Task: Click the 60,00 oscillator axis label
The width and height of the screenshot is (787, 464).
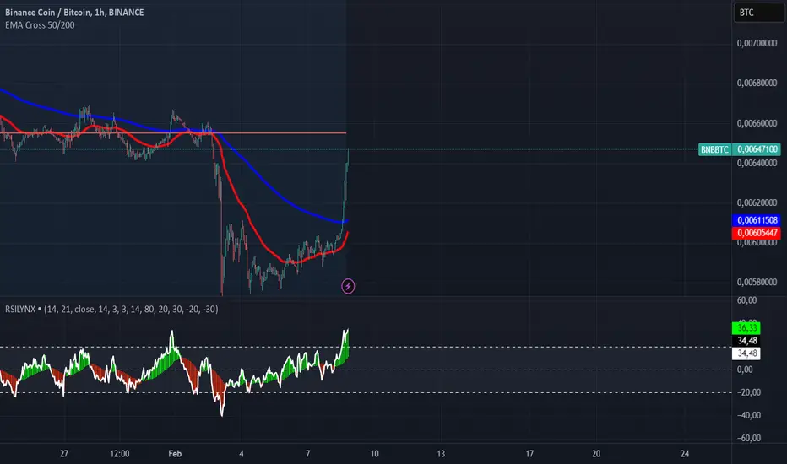Action: [746, 300]
